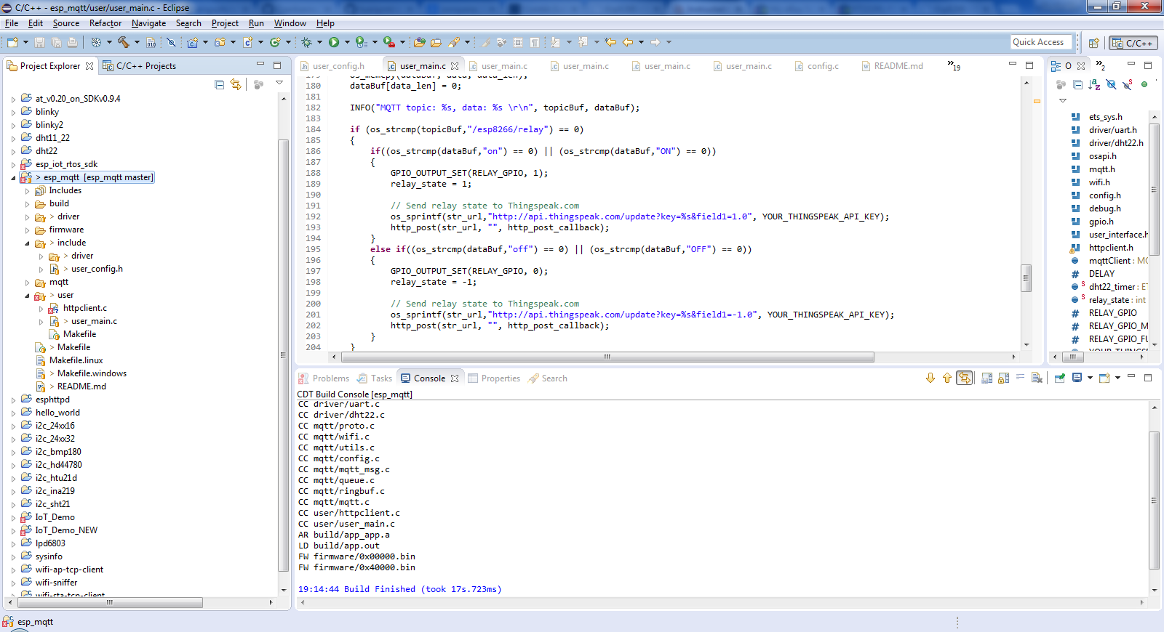
Task: Collapse the user folder node
Action: 27,296
